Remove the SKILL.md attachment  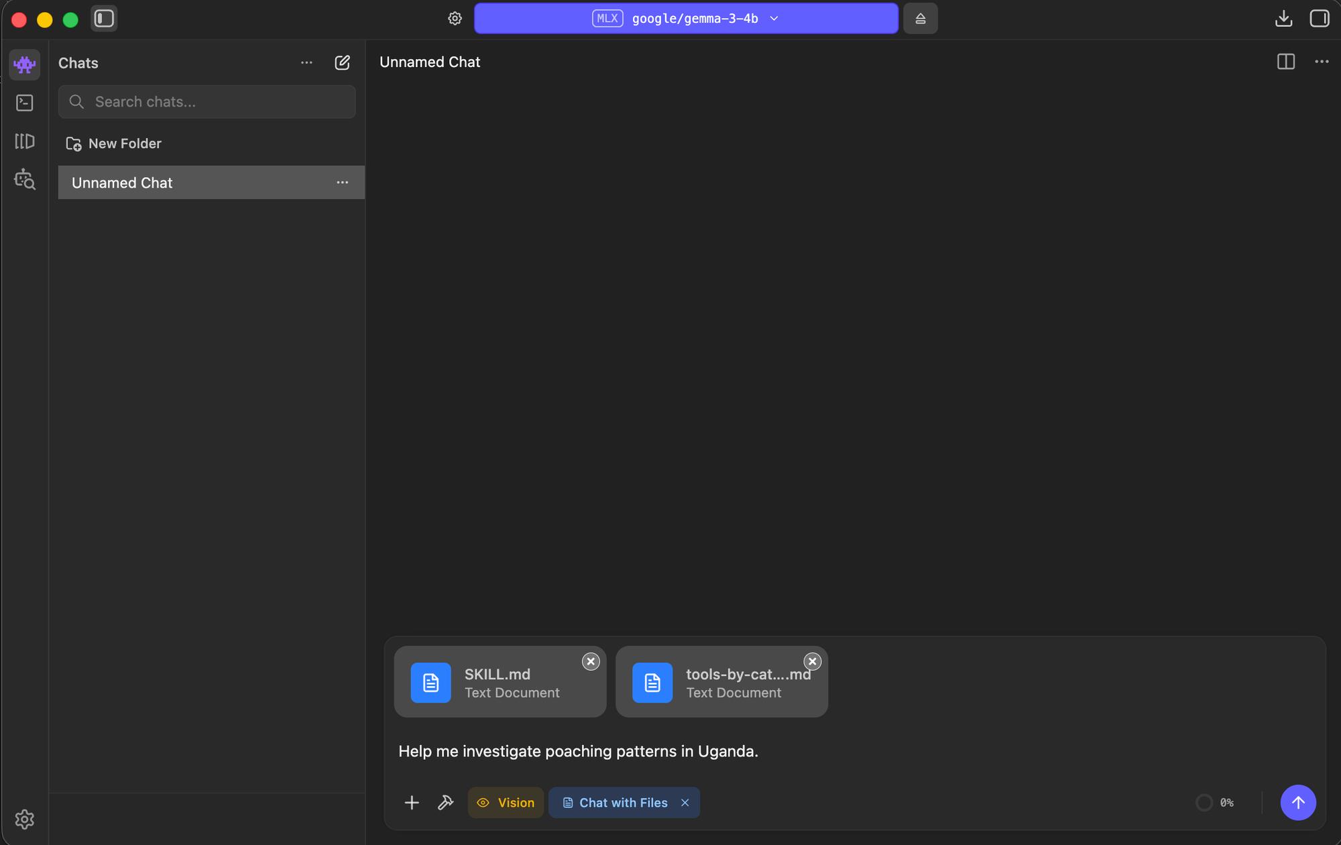(x=591, y=661)
